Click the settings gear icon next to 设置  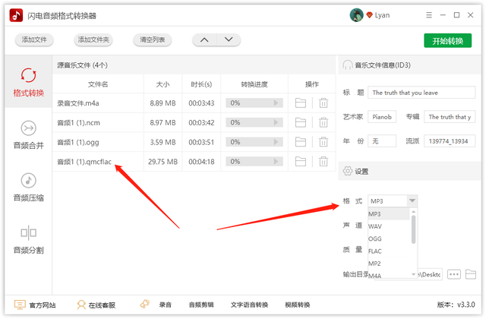click(x=348, y=171)
